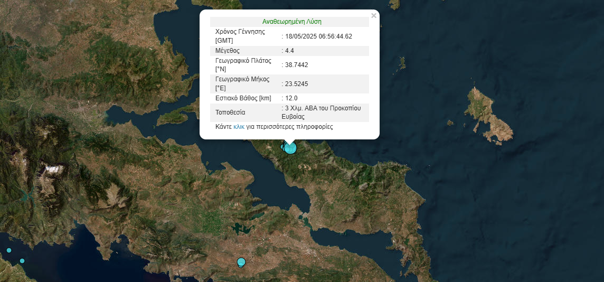Select the latitude value 38.7442
This screenshot has height=282, width=604.
coord(296,65)
